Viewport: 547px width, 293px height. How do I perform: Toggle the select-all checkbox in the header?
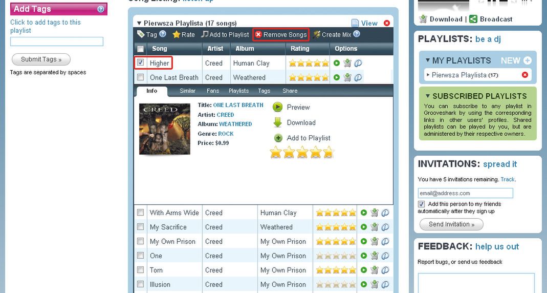tap(140, 49)
